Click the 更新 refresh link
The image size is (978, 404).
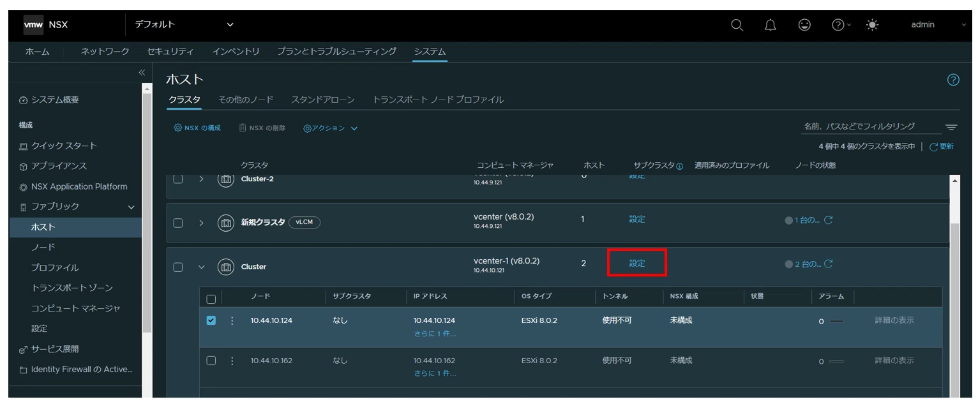[x=942, y=147]
